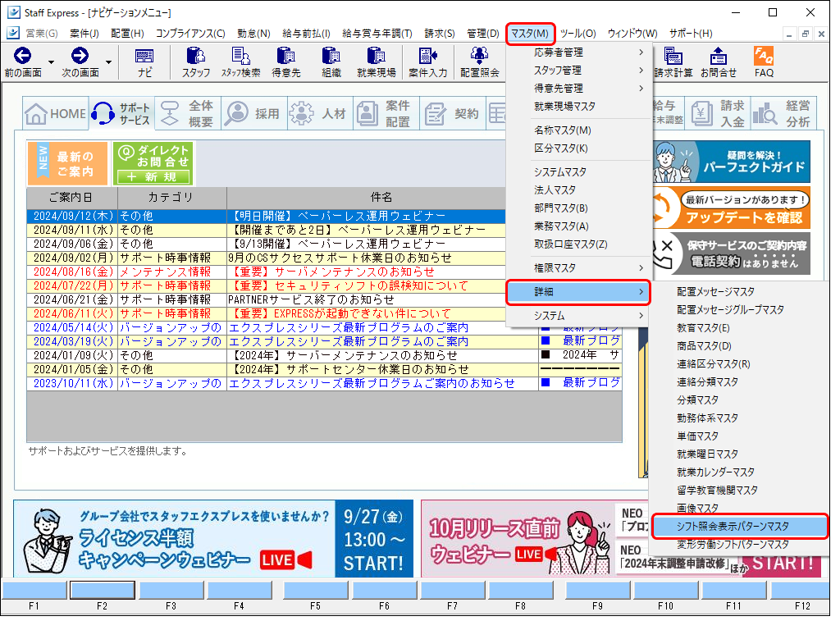Select シフト照会表示パターンマスタ submenu entry

click(x=739, y=527)
